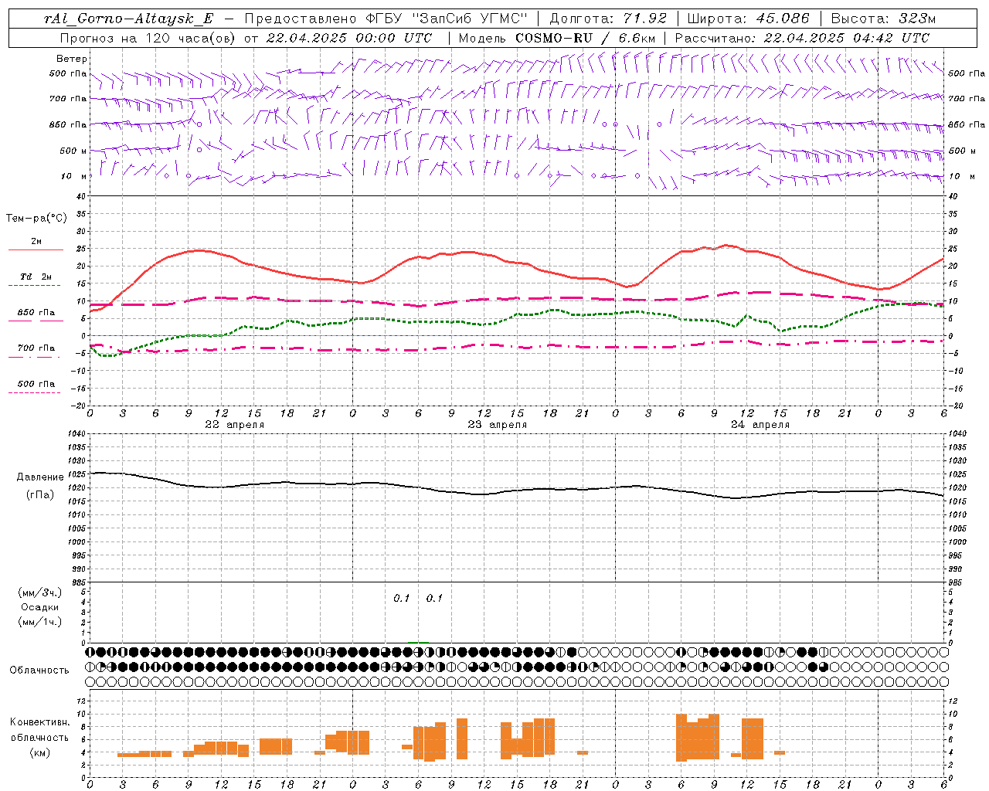The width and height of the screenshot is (989, 791).
Task: Select the provider text ФГБУ "ЗапСиб УГМС"
Action: click(x=447, y=19)
